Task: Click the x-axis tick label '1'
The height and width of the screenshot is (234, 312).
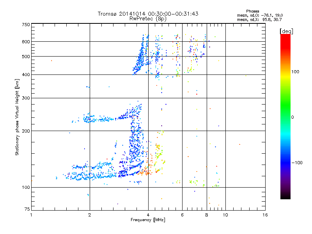Action: pos(31,215)
